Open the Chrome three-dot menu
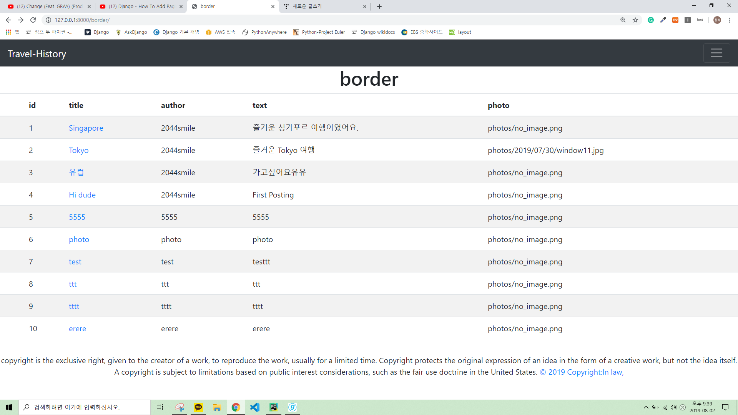 tap(730, 20)
